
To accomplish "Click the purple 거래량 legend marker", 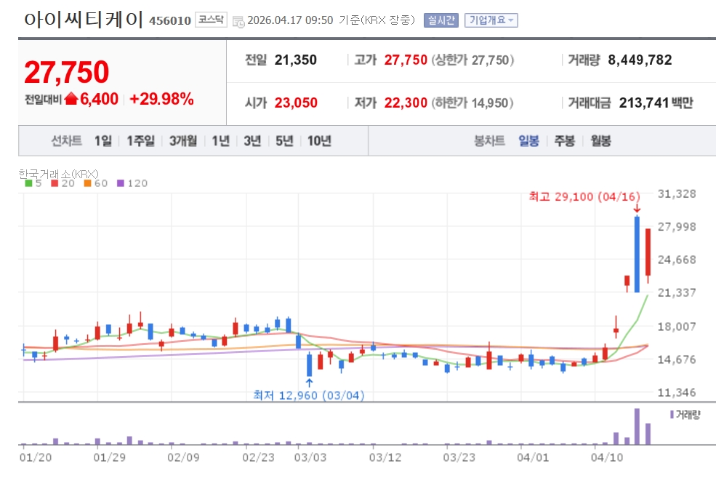I will click(672, 414).
